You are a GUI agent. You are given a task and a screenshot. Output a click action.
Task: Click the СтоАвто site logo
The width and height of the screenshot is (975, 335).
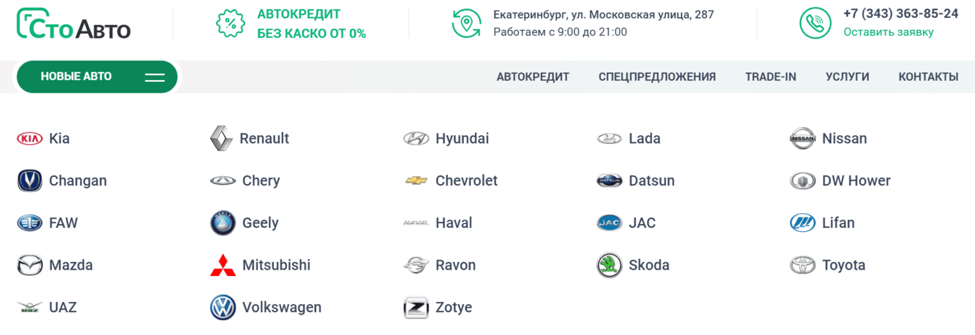pyautogui.click(x=74, y=23)
